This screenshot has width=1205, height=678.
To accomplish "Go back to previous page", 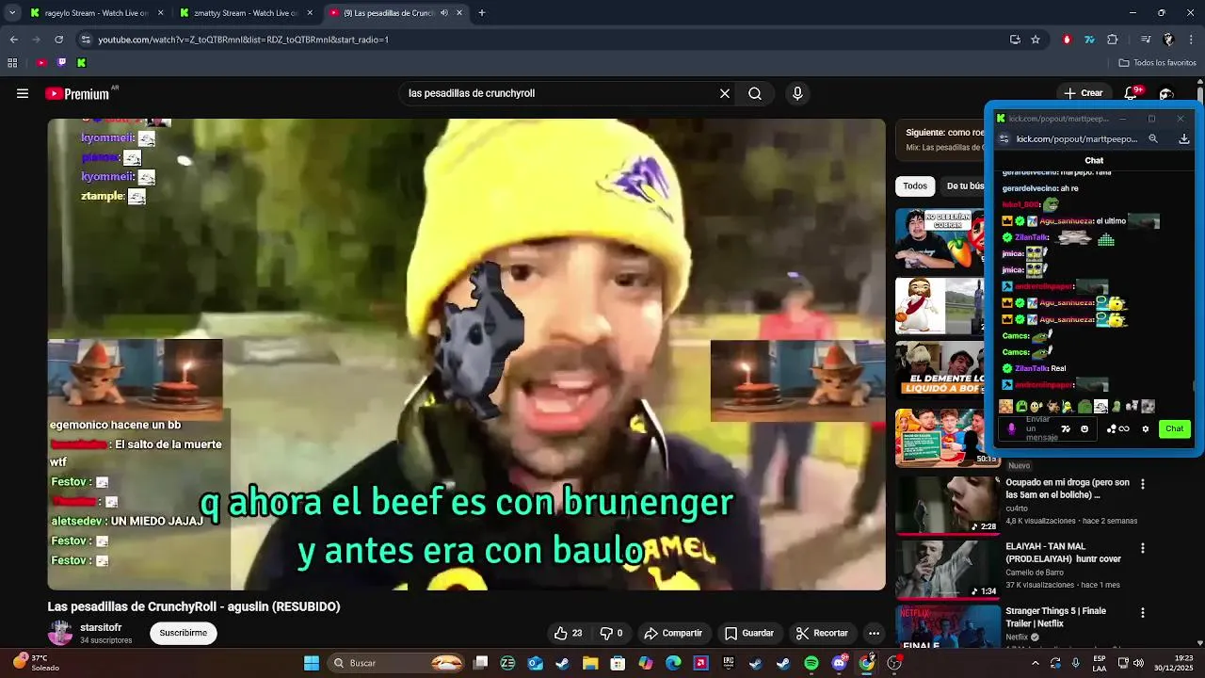I will [13, 40].
